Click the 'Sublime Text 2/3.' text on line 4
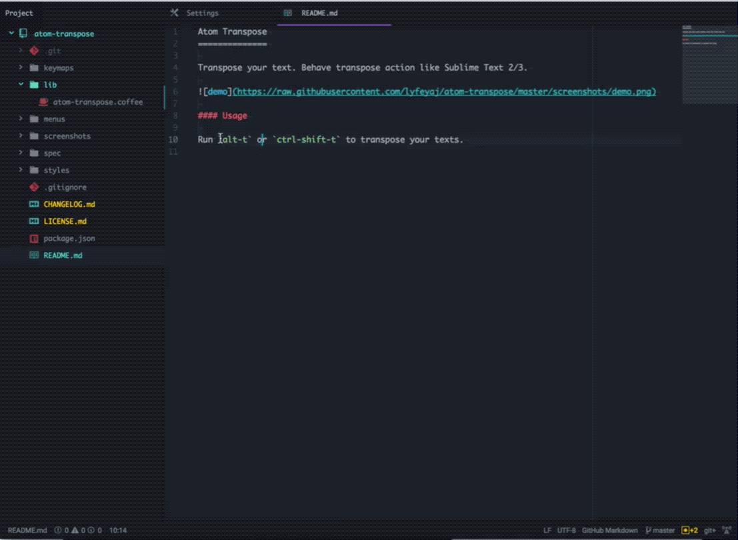This screenshot has width=738, height=540. (485, 67)
